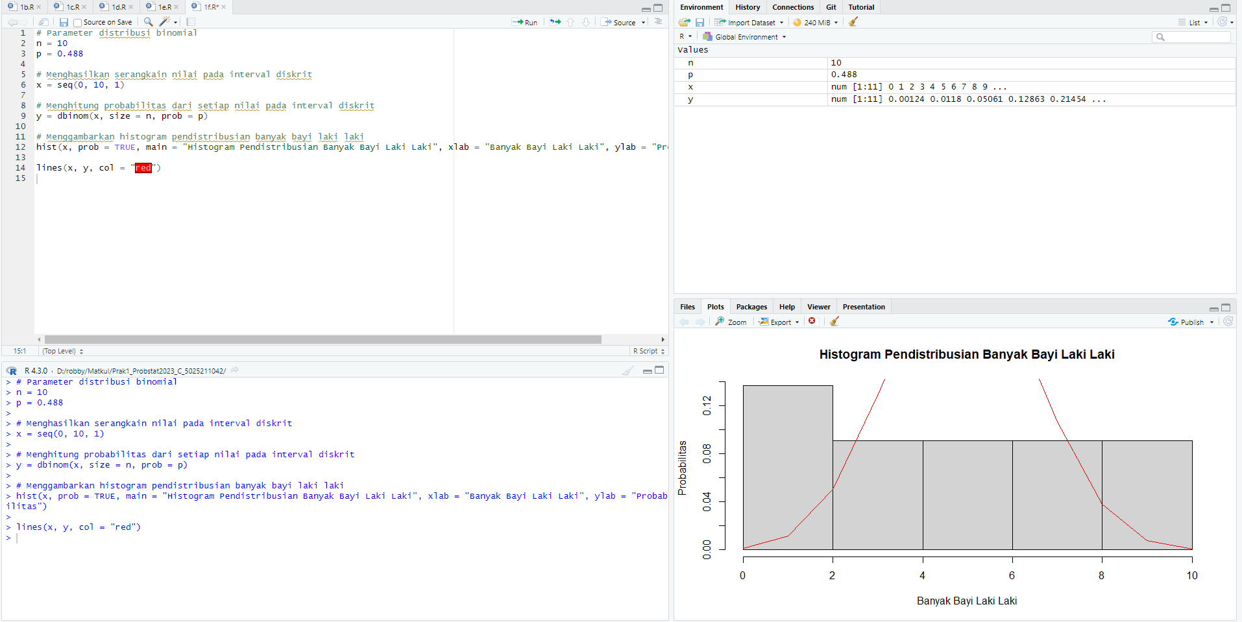Remove the current plot with red X icon
1242x622 pixels.
812,321
